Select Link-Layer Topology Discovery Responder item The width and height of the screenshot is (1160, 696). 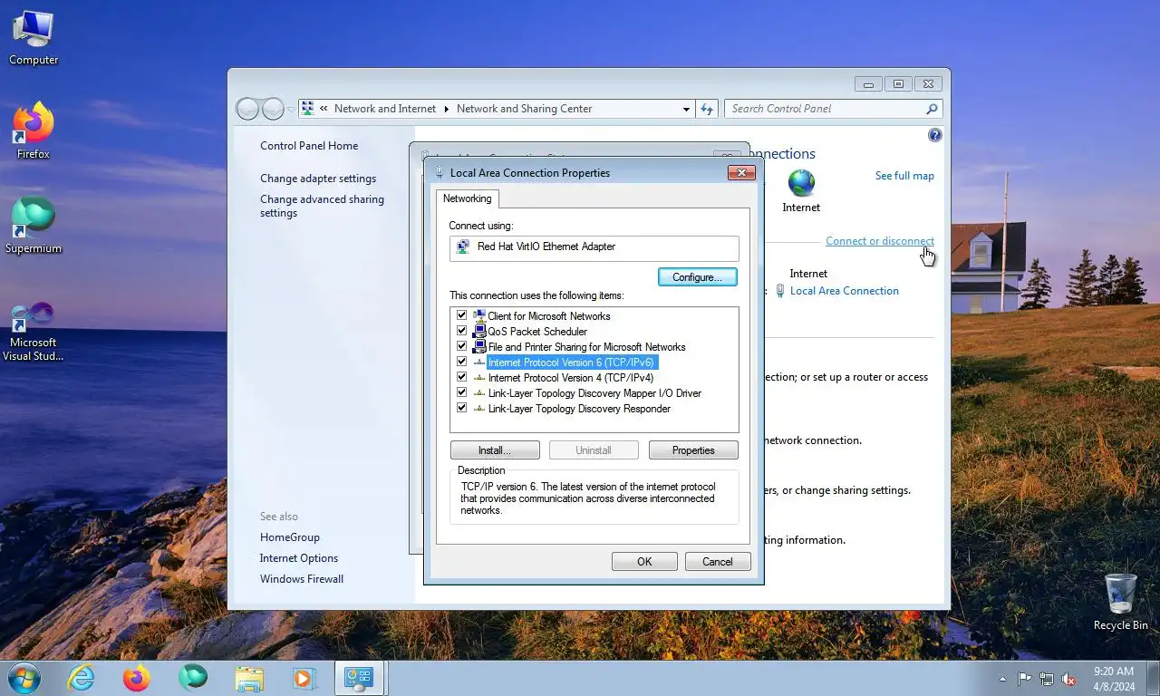579,409
